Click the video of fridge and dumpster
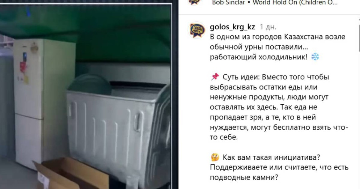 (x=86, y=96)
